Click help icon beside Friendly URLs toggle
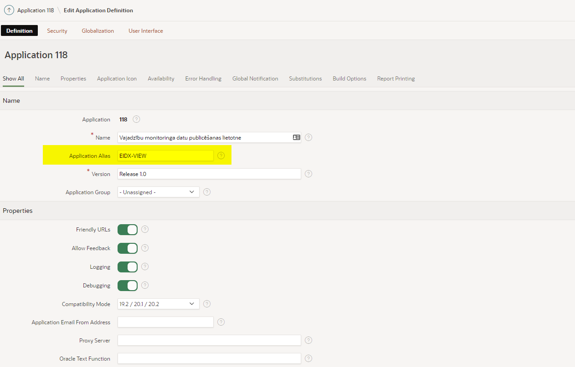The image size is (575, 367). coord(145,229)
